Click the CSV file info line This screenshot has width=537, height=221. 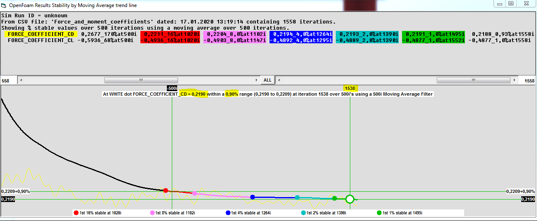coord(169,21)
